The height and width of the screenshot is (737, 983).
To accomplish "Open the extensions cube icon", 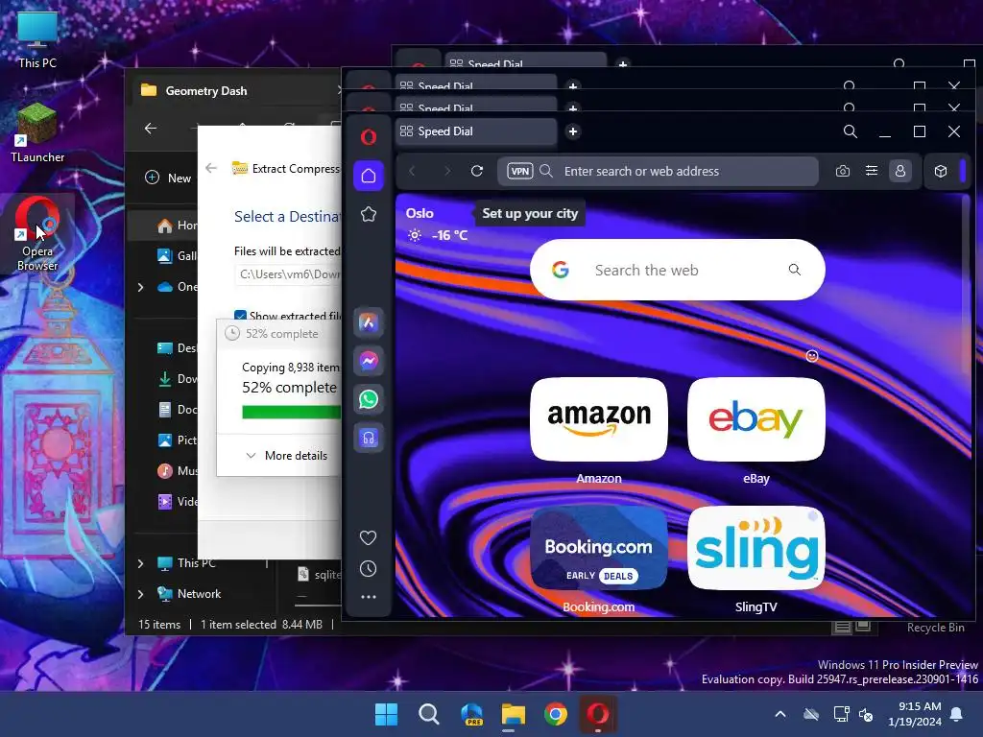I will [941, 171].
